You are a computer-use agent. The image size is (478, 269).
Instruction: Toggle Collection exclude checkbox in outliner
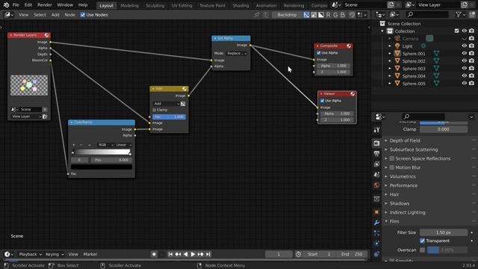tap(456, 31)
